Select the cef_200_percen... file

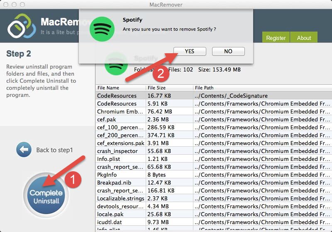click(x=214, y=135)
